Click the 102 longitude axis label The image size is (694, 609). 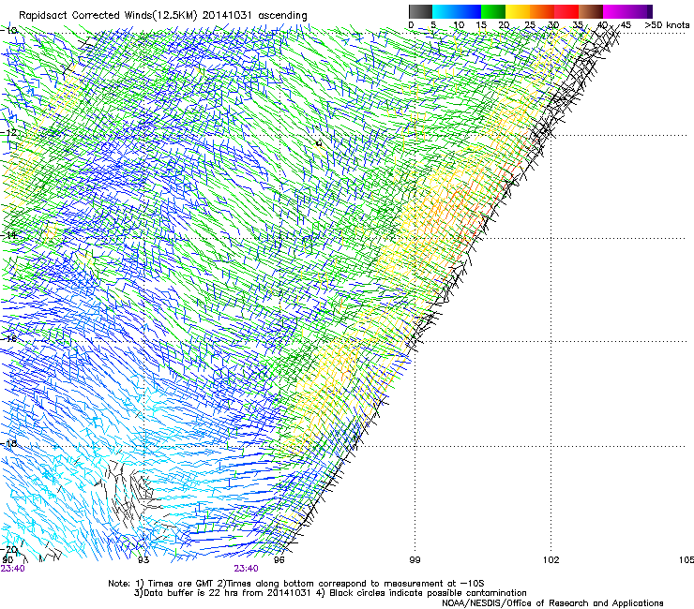coord(551,560)
